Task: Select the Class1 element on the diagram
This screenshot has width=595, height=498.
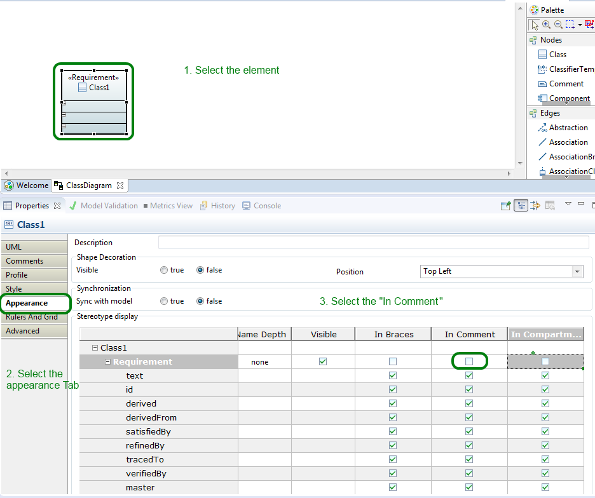Action: 94,102
